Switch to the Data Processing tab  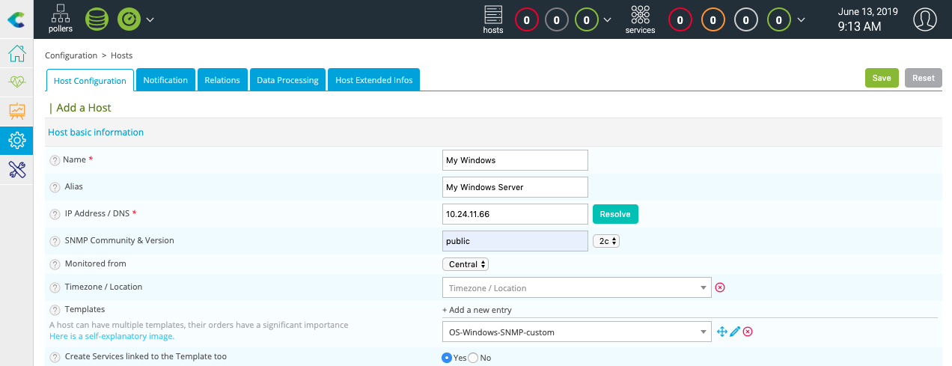coord(287,80)
